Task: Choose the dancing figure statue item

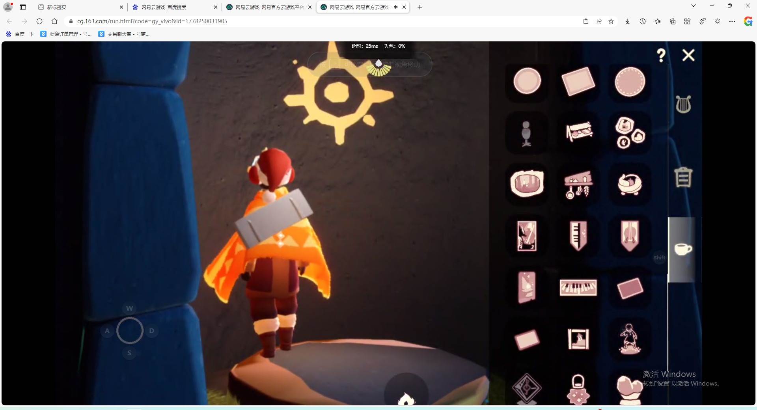Action: [630, 339]
